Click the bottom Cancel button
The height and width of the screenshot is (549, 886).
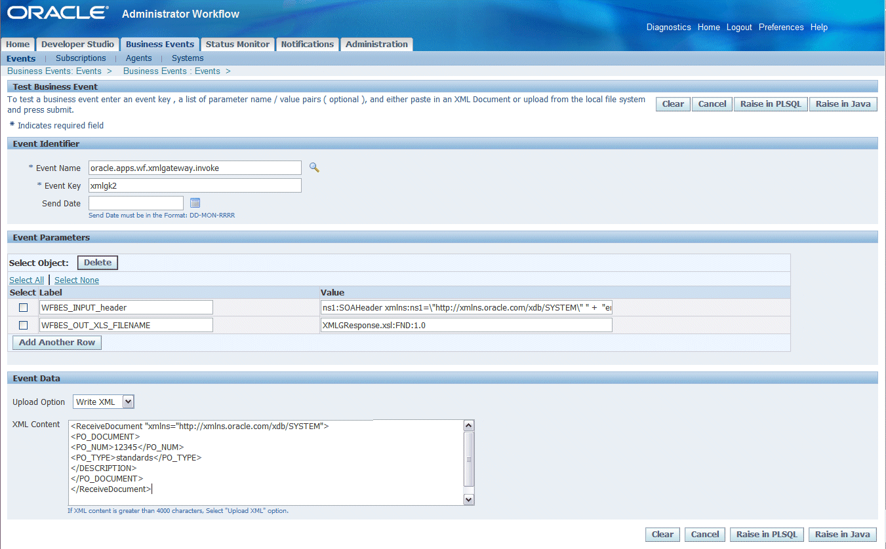coord(705,534)
